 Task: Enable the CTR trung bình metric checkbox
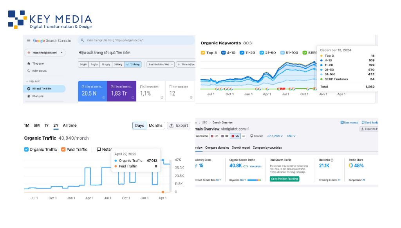coord(141,87)
